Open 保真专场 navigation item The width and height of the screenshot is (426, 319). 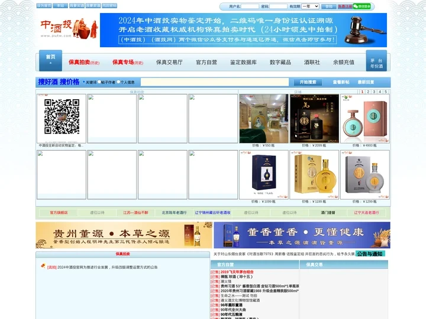(128, 63)
